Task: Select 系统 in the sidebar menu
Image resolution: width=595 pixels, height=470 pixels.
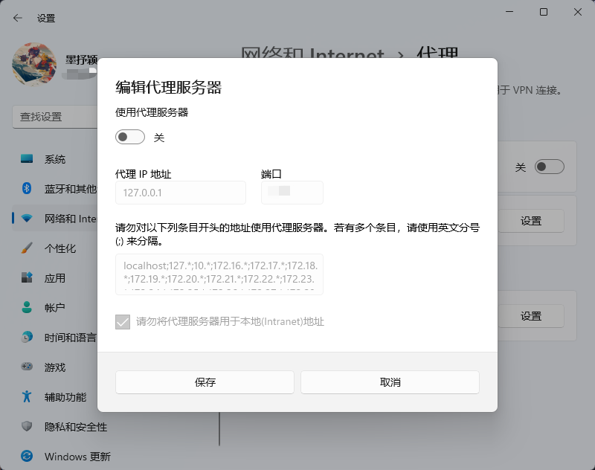Action: point(55,159)
